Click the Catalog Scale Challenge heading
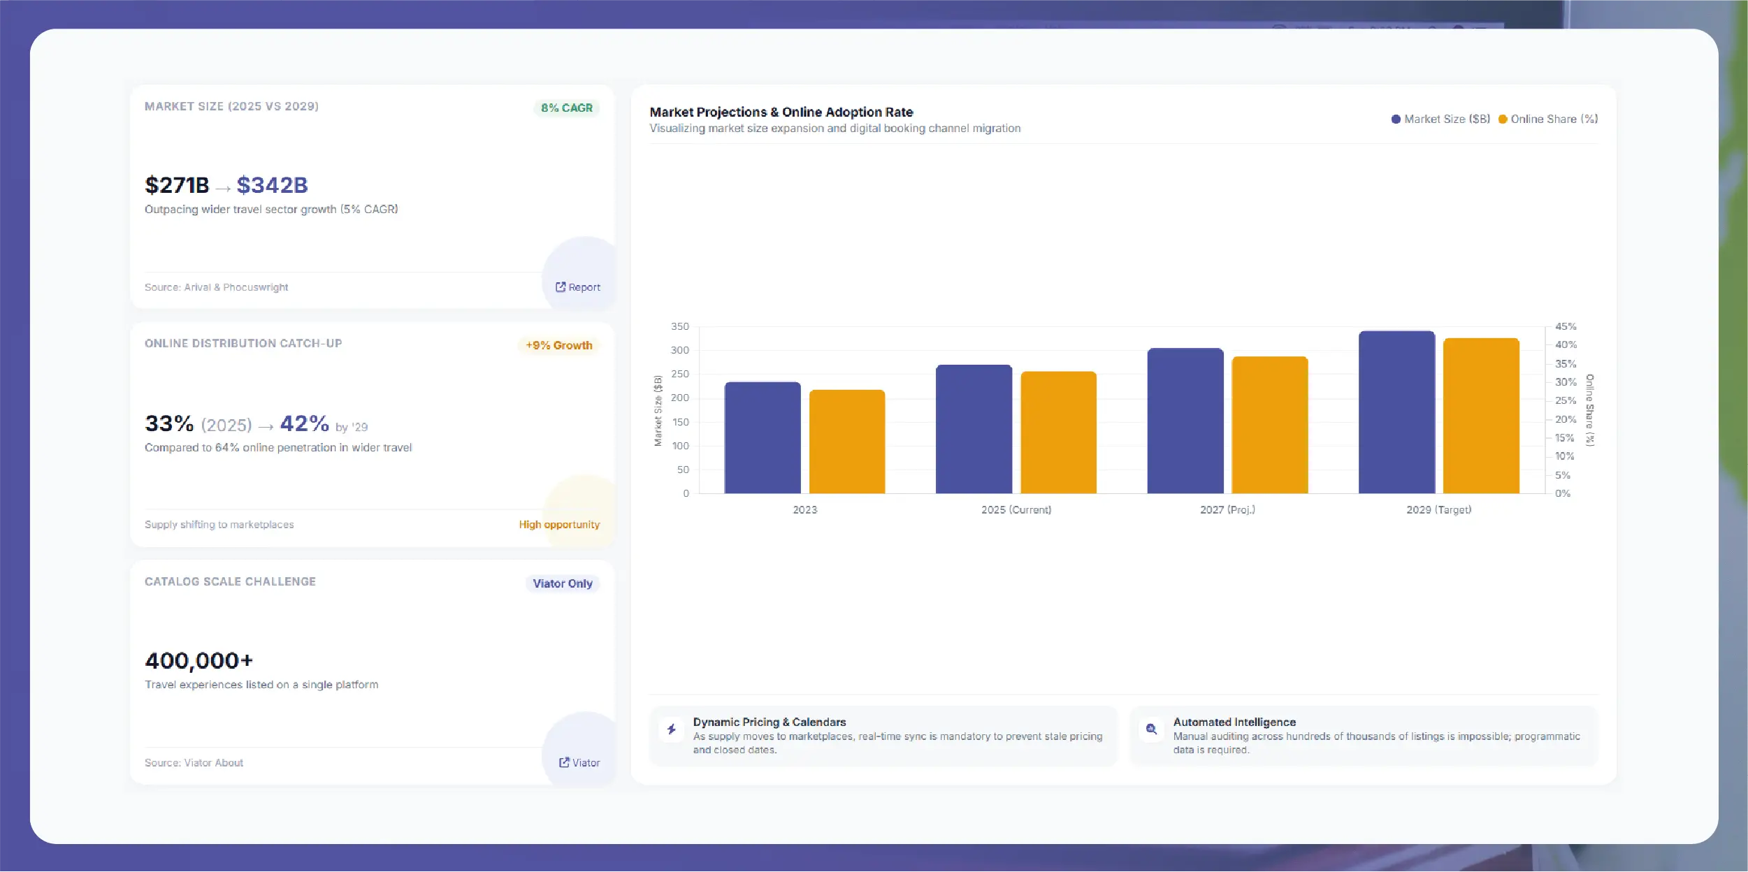Image resolution: width=1748 pixels, height=872 pixels. tap(230, 581)
